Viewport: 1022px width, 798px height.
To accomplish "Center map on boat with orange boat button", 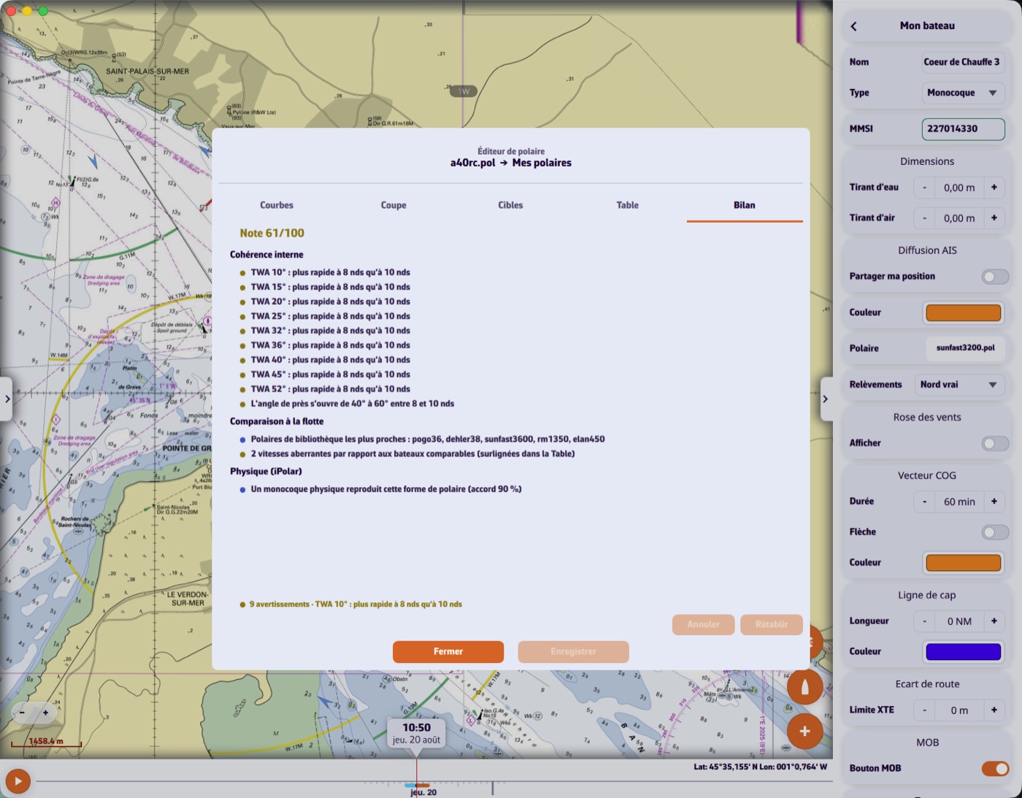I will pos(804,687).
